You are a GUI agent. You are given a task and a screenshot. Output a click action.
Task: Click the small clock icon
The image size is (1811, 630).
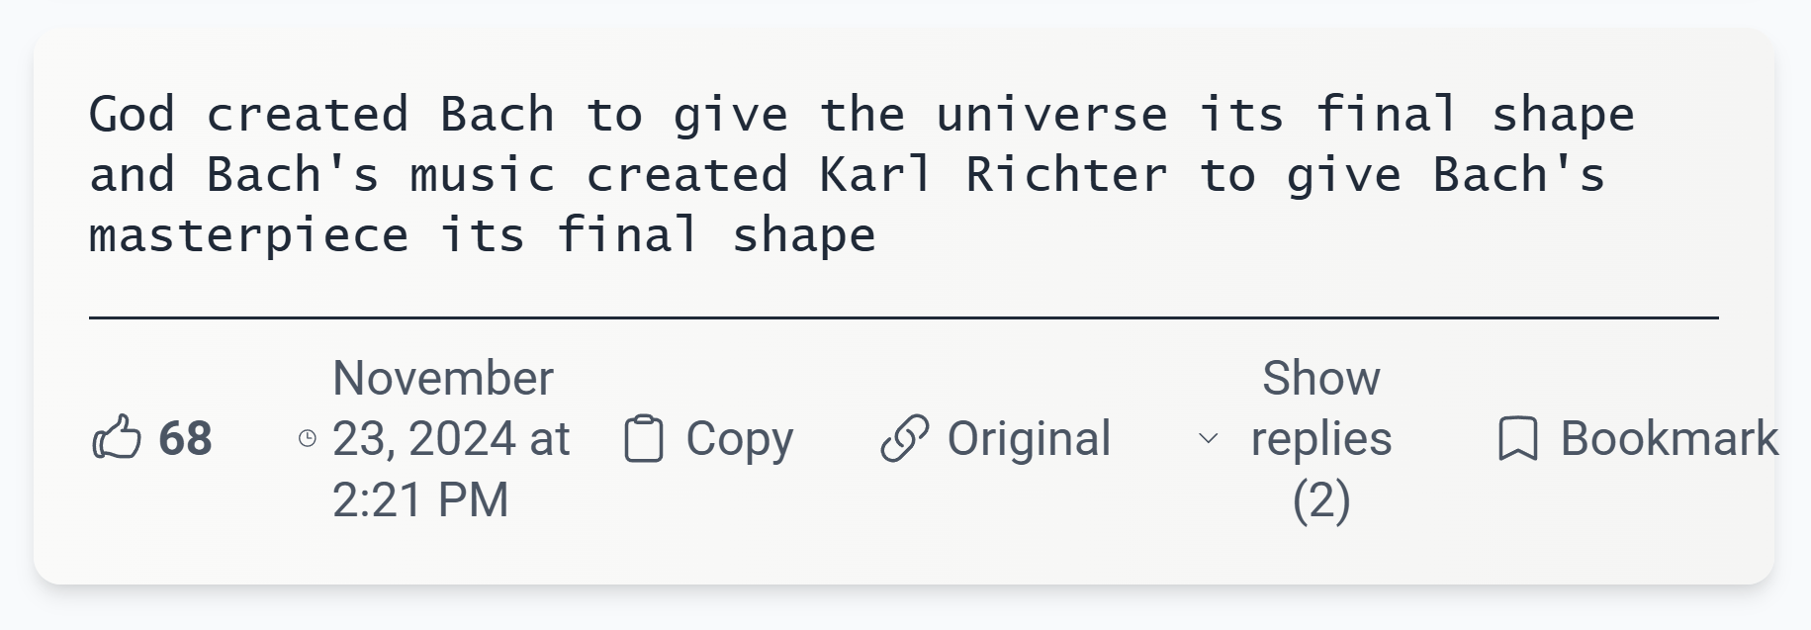coord(308,438)
